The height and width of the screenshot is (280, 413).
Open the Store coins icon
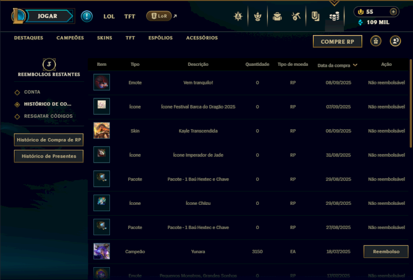pos(334,16)
